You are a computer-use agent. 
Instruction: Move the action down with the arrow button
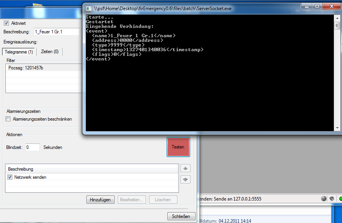(185, 180)
